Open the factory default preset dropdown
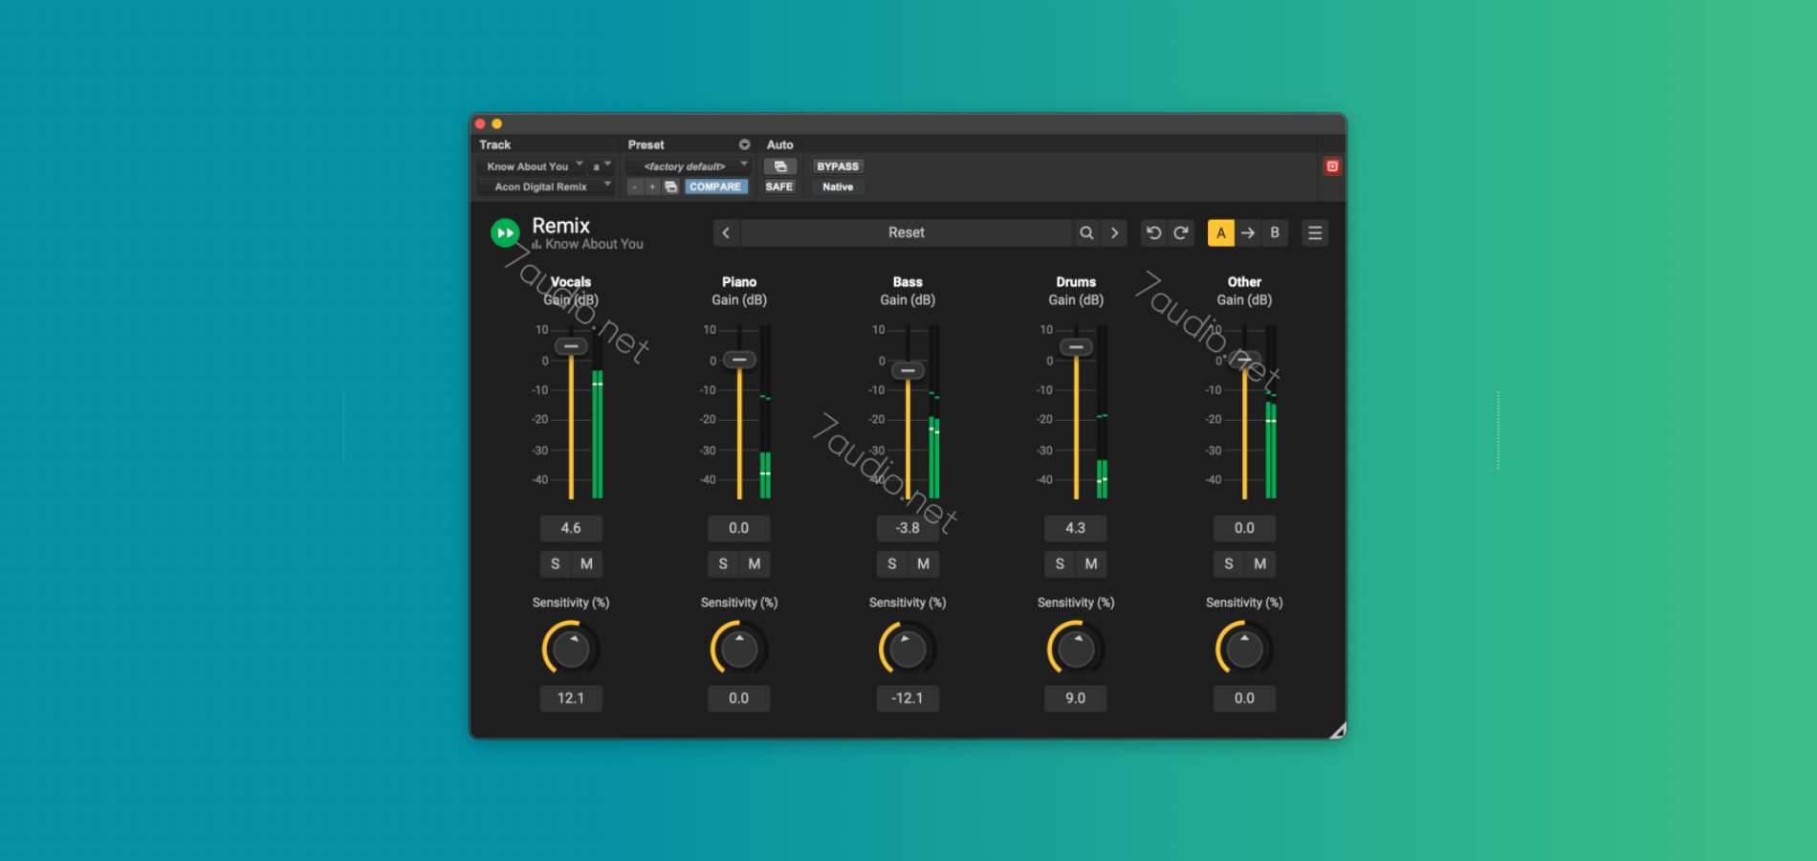Screen dimensions: 1817x861 689,166
